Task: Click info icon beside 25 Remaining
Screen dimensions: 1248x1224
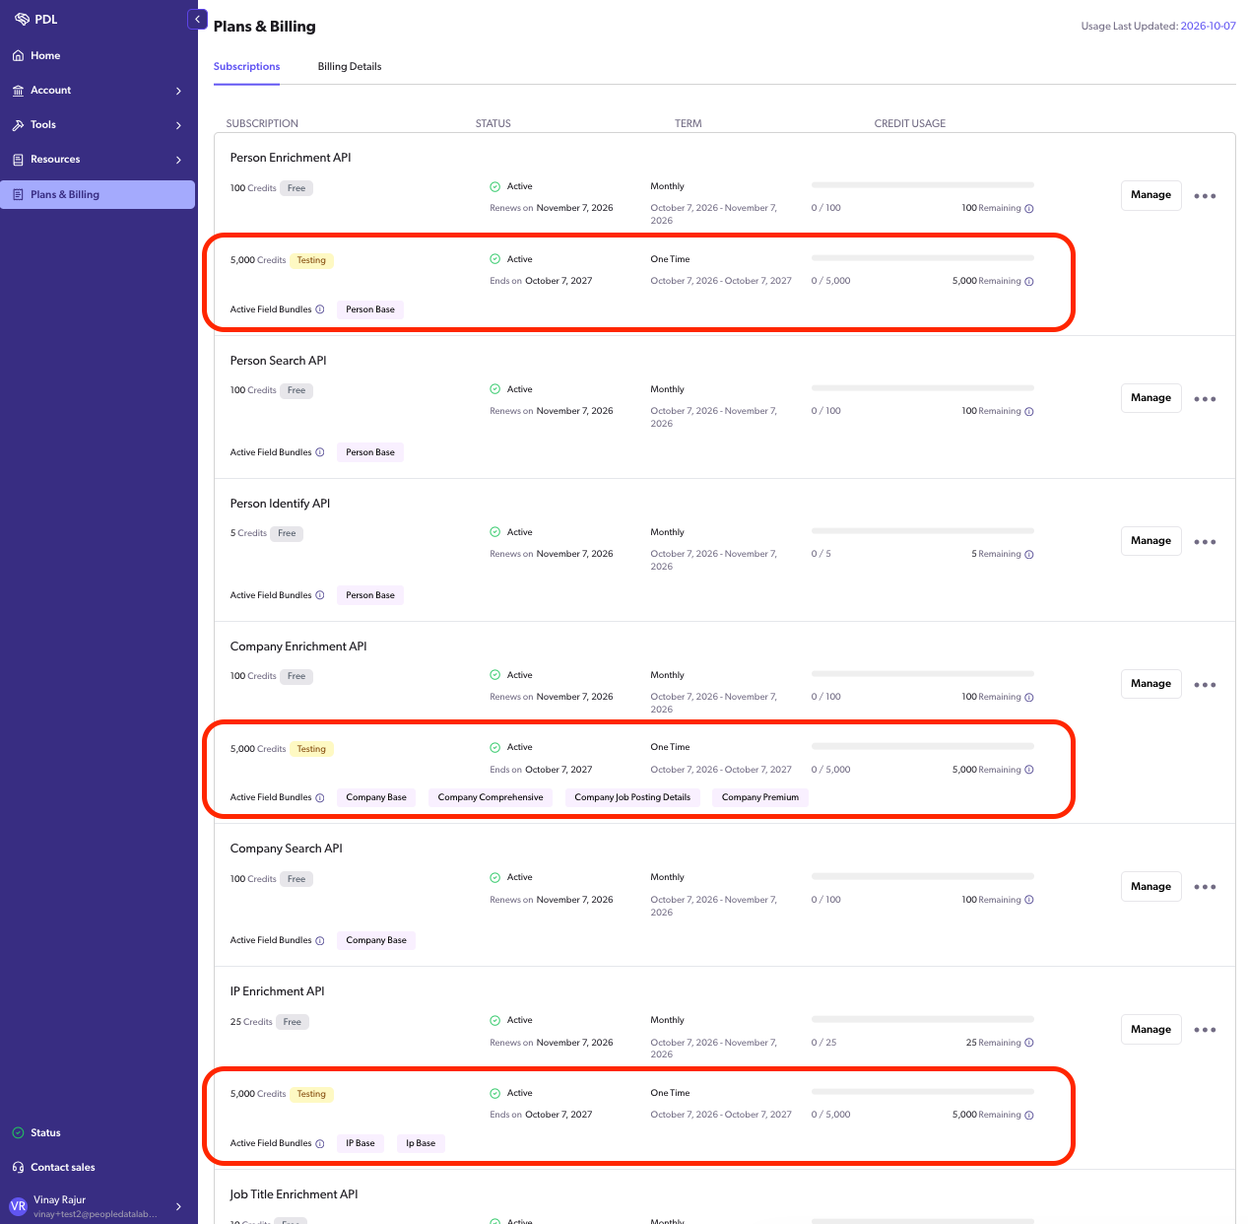Action: click(1029, 1043)
